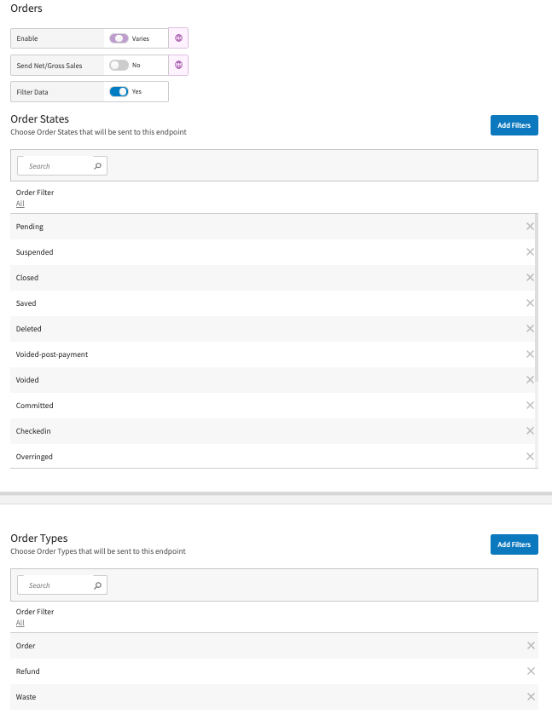Click the All link under Order Types

tap(20, 624)
